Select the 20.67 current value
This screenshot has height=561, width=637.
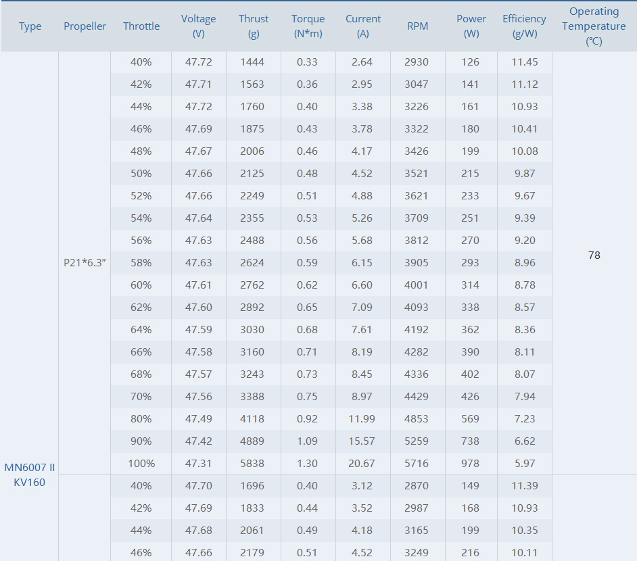362,464
